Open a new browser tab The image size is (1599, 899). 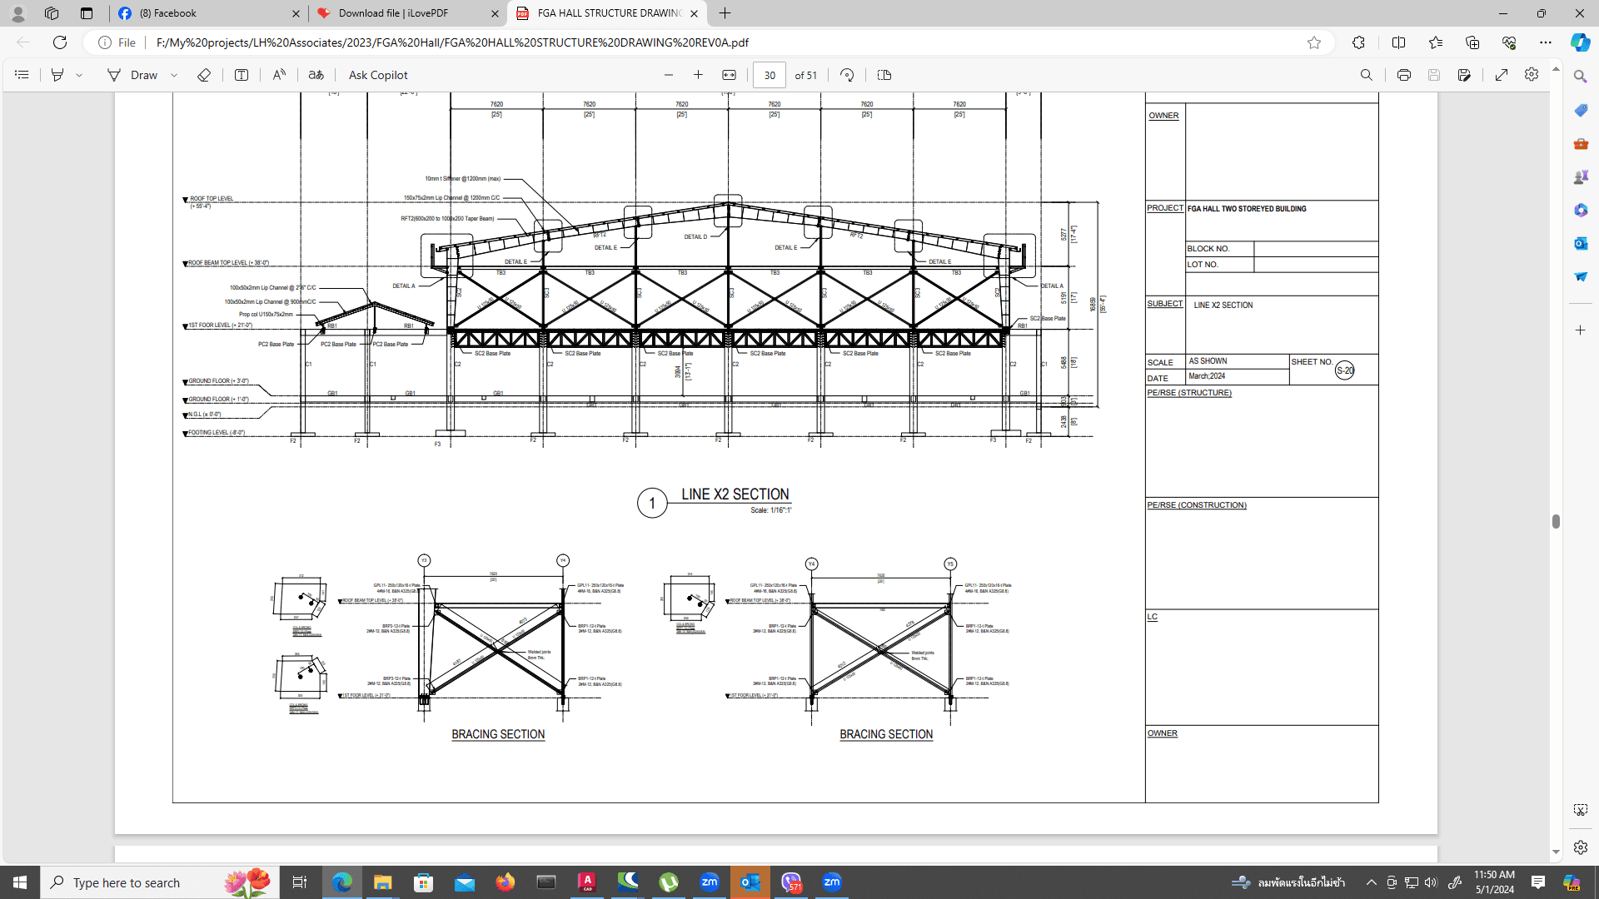pos(725,13)
